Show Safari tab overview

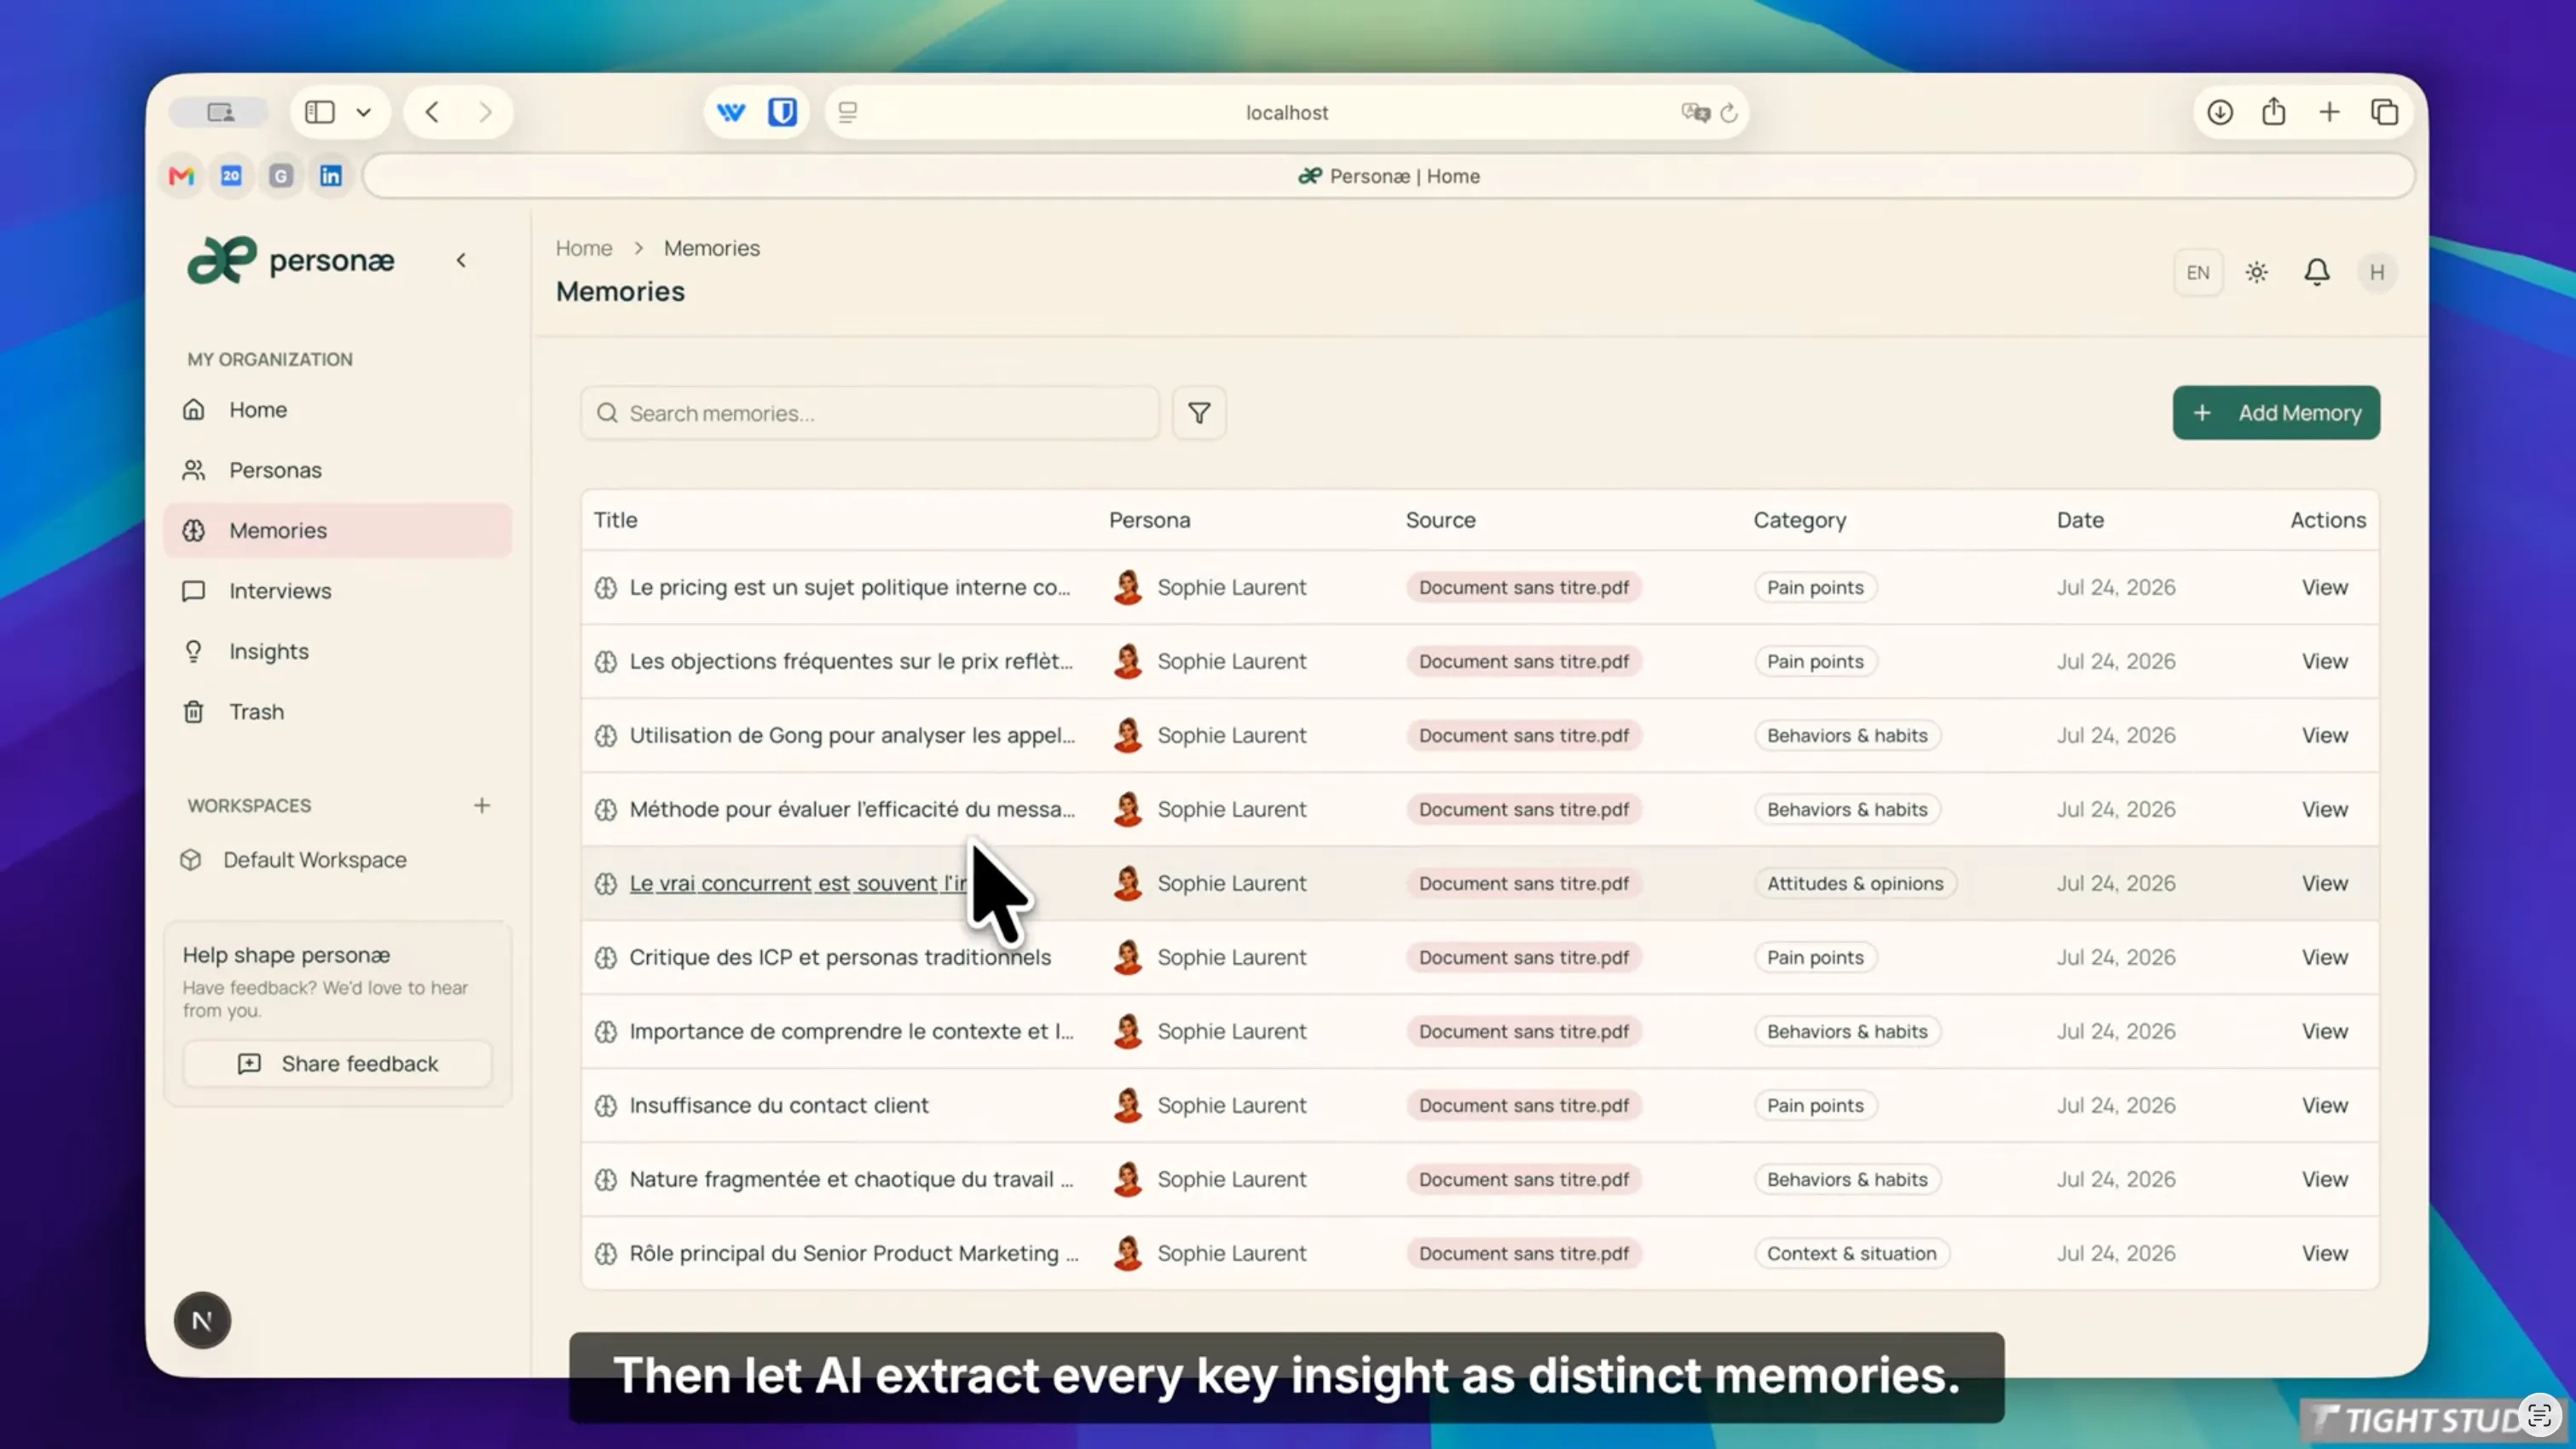point(2385,112)
